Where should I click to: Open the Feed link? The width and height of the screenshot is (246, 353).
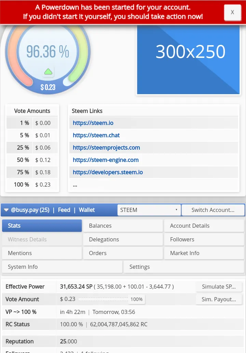pos(64,210)
